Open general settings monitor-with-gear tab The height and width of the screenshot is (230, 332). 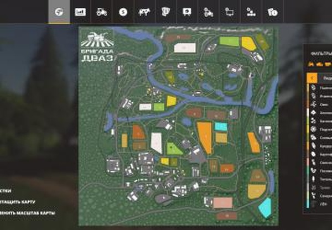(230, 12)
